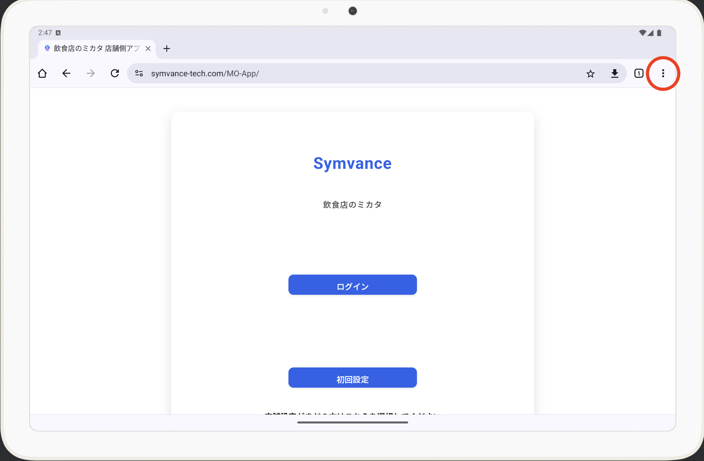Tap the download icon in address bar
Viewport: 704px width, 461px height.
tap(615, 73)
